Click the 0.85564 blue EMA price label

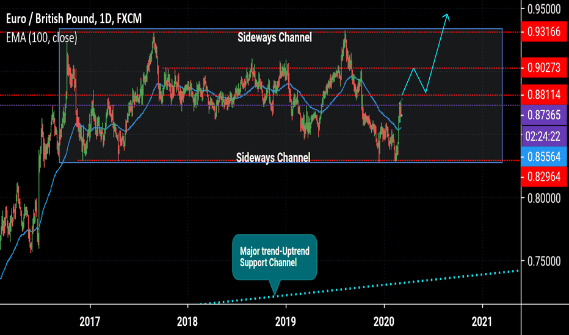[543, 157]
